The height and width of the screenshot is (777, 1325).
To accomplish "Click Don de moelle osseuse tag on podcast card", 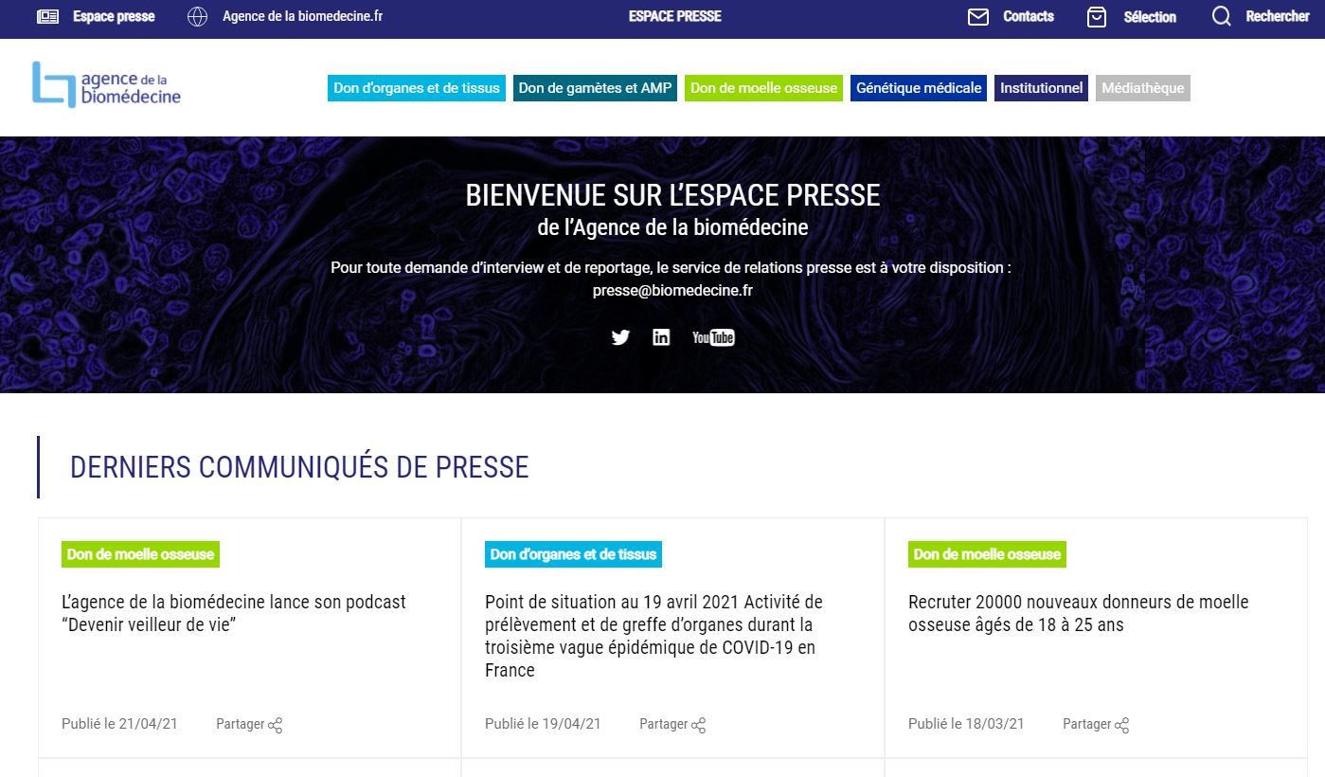I will click(140, 554).
